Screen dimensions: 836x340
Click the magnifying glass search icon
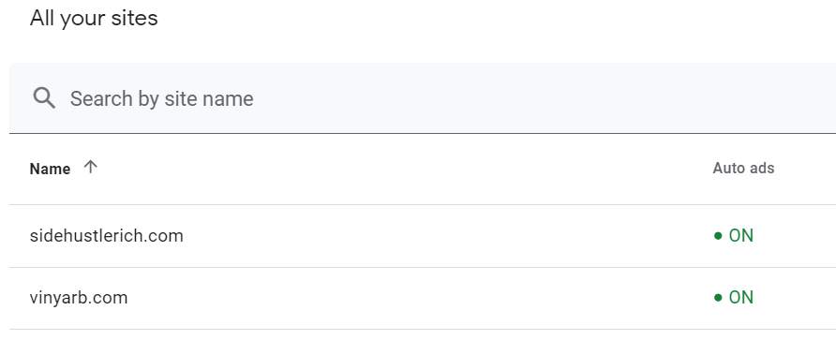(x=44, y=98)
